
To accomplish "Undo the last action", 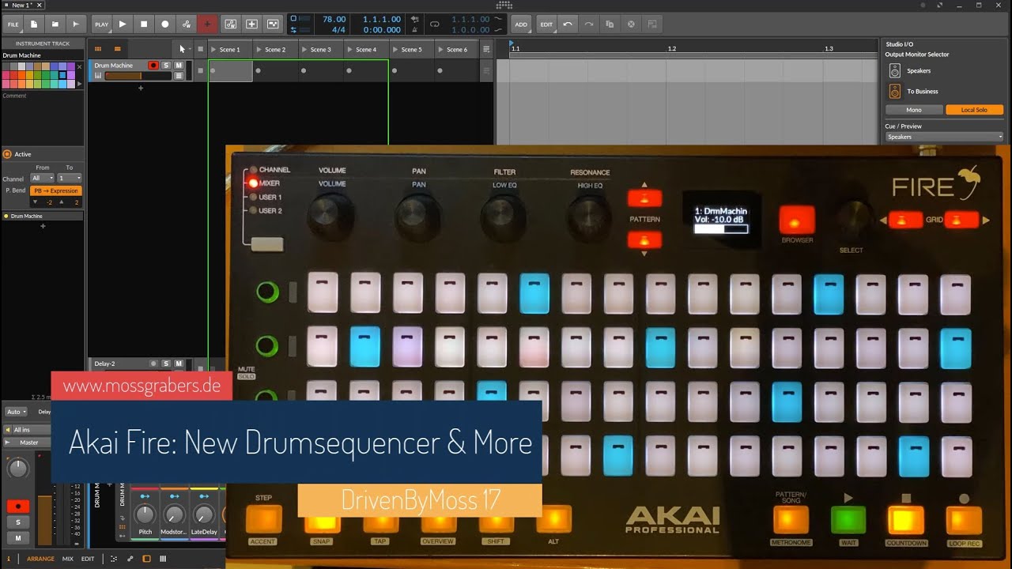I will (568, 24).
